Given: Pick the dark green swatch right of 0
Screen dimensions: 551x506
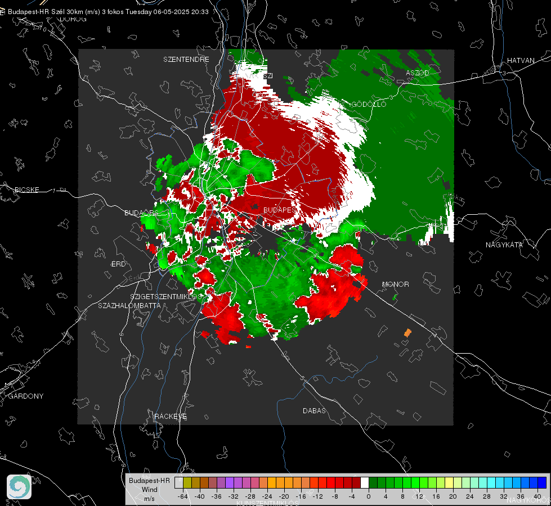Looking at the screenshot, I should tap(373, 482).
